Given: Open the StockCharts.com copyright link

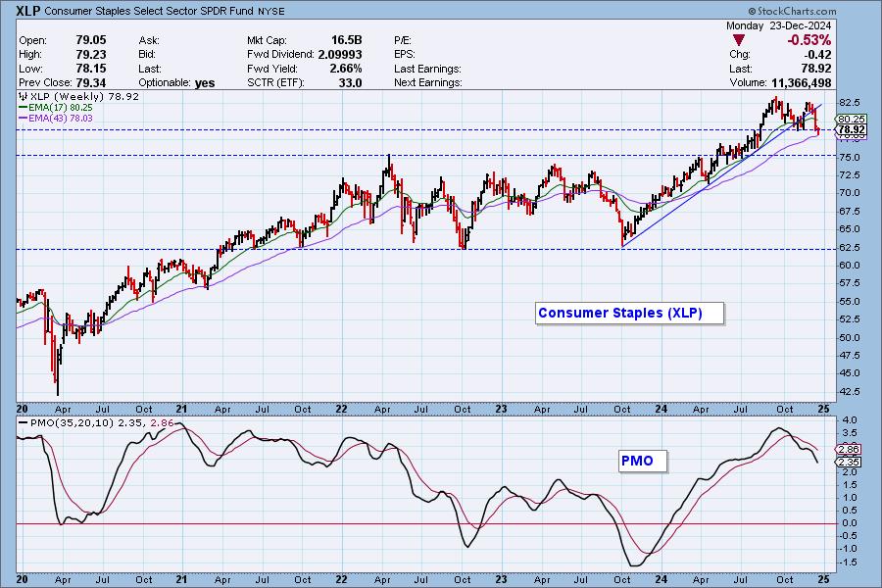Looking at the screenshot, I should [x=792, y=11].
